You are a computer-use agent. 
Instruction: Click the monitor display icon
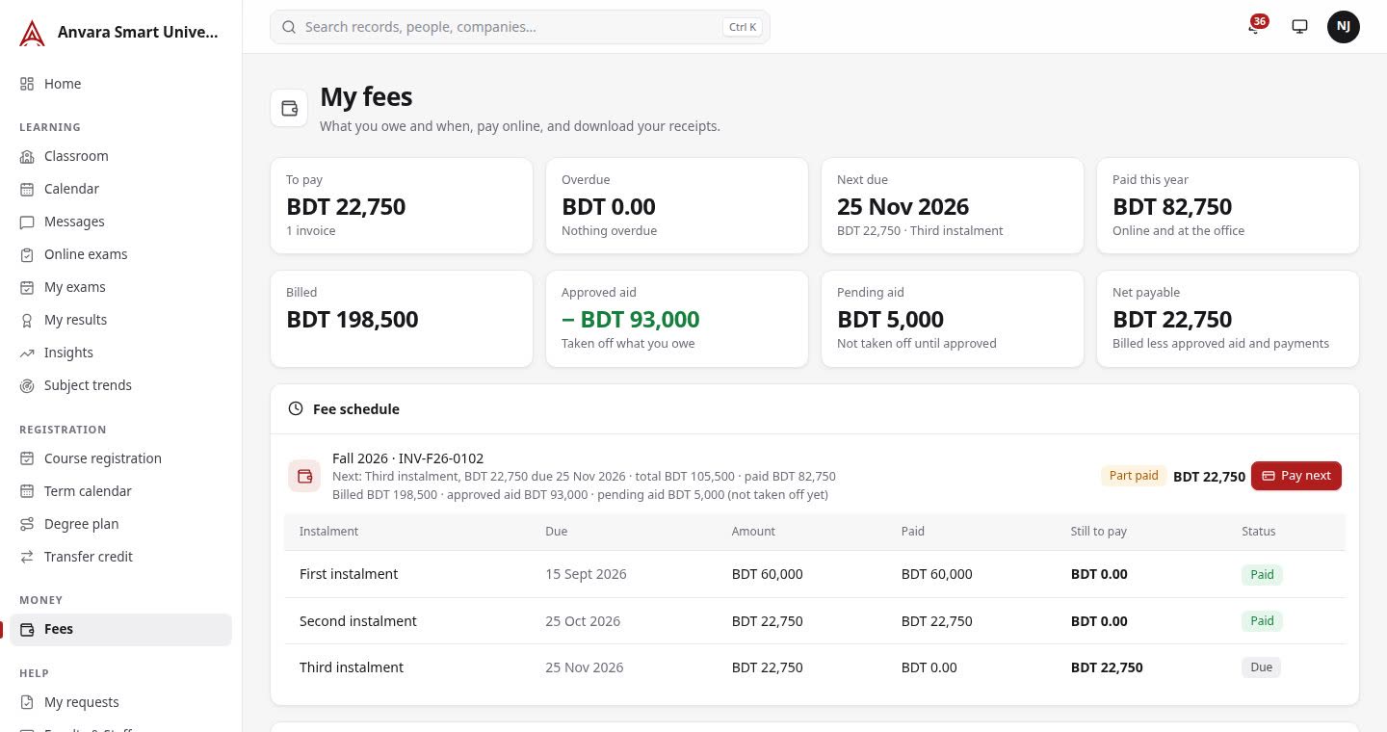click(1299, 27)
